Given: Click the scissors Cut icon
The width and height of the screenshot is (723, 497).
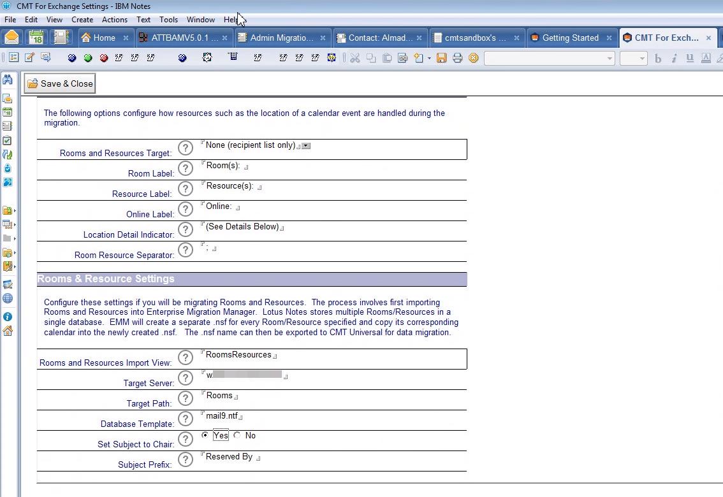Looking at the screenshot, I should [x=355, y=58].
